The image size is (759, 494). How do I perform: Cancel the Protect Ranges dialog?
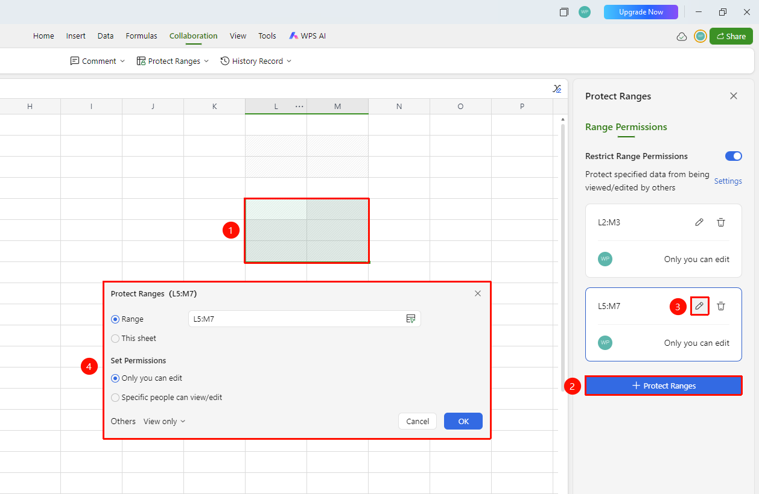point(418,421)
